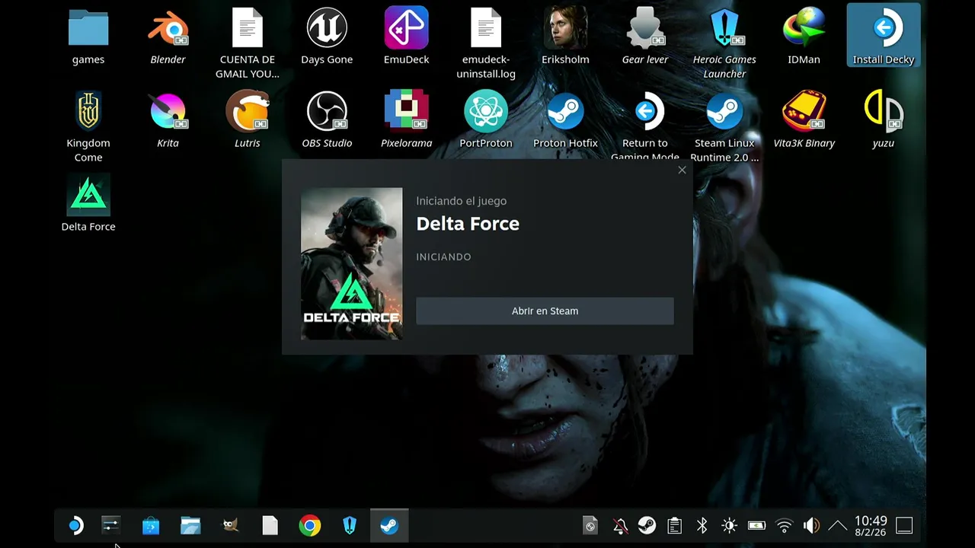Image resolution: width=975 pixels, height=548 pixels.
Task: Click Return to Gaming Mode shortcut
Action: 645,126
